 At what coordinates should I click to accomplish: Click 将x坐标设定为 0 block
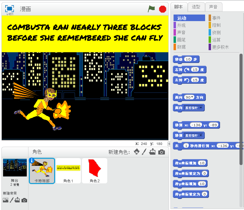(x=187, y=174)
